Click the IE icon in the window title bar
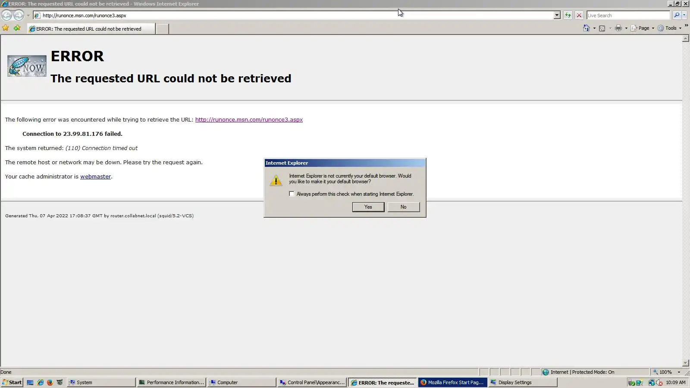Screen dimensions: 690x388 4,4
